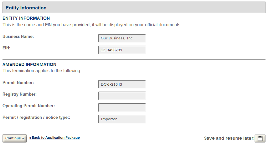
Task: Select the notice type field showing Importer
Action: click(122, 119)
